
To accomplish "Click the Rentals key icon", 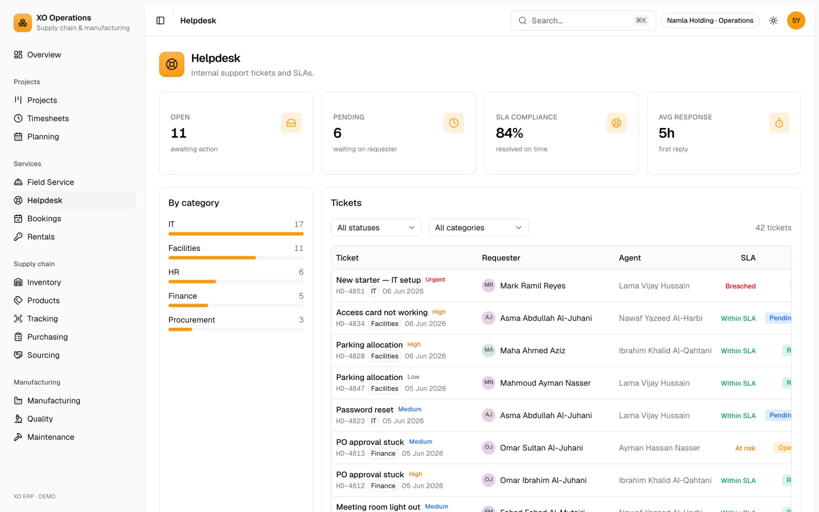I will pos(18,237).
